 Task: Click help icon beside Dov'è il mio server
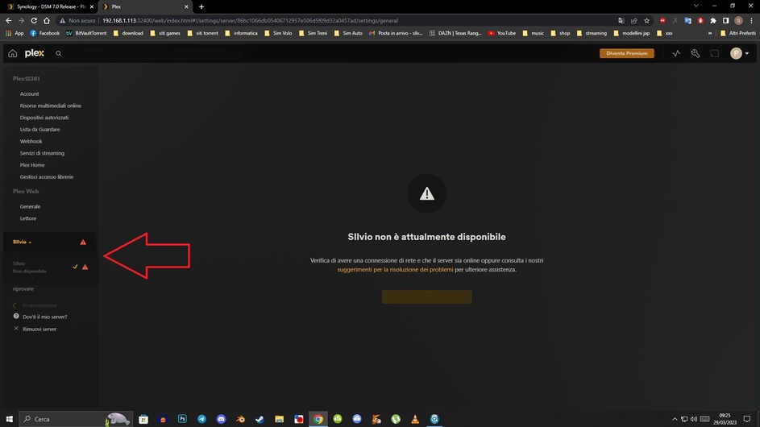pos(16,316)
